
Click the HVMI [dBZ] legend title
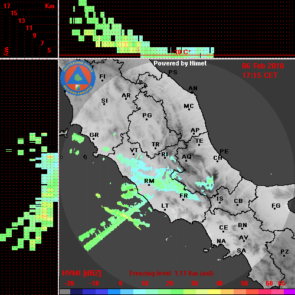click(x=81, y=273)
